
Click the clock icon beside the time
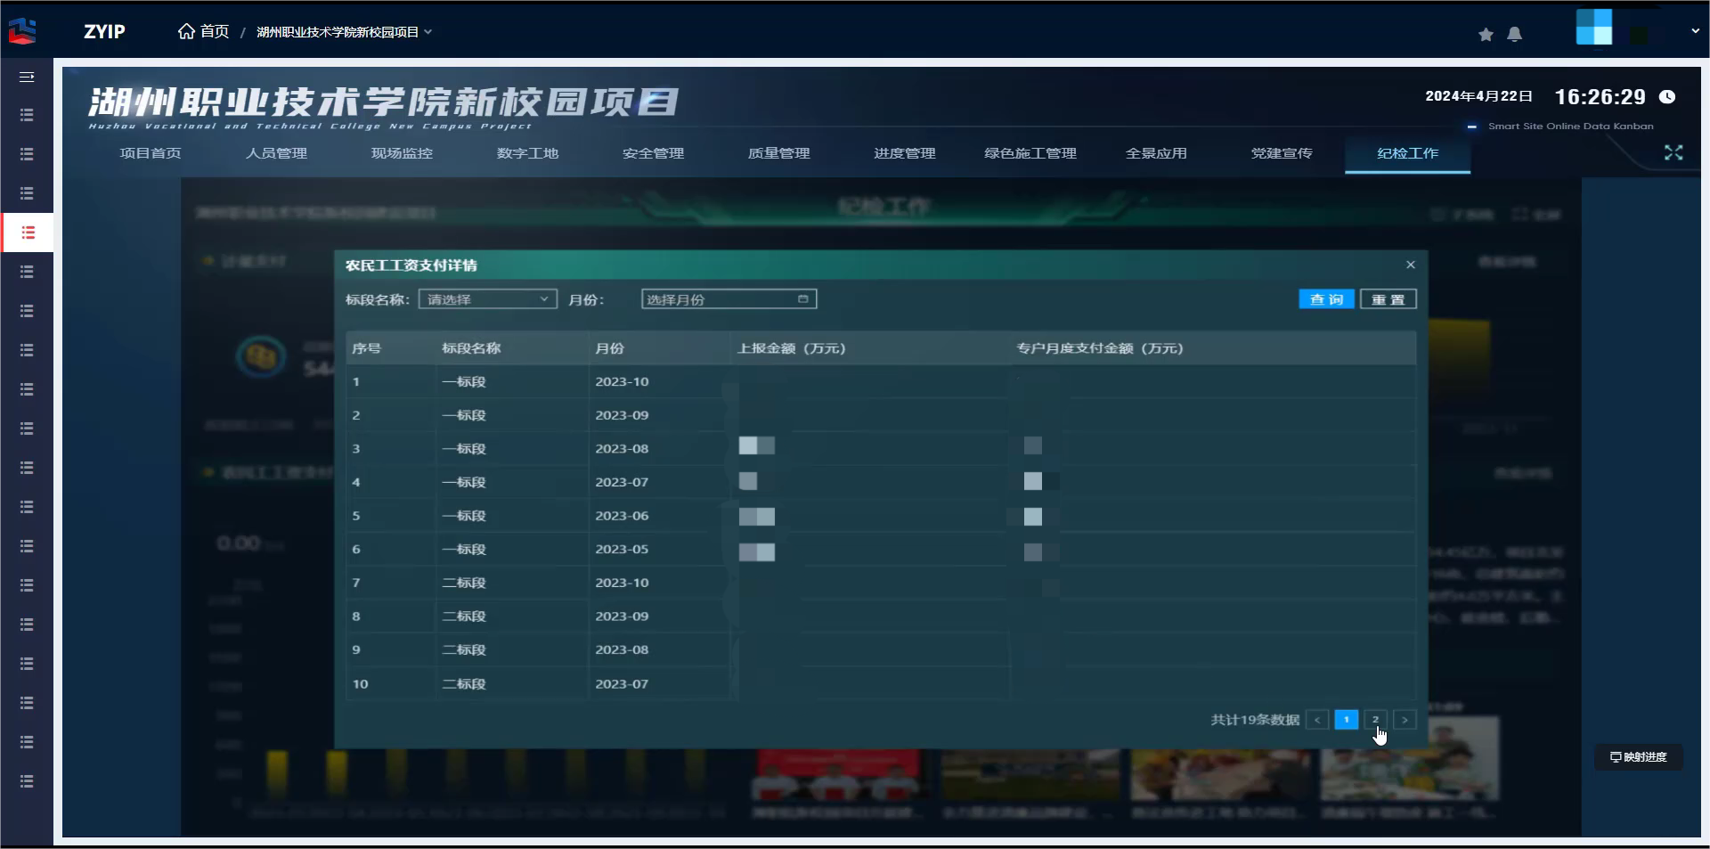1667,97
